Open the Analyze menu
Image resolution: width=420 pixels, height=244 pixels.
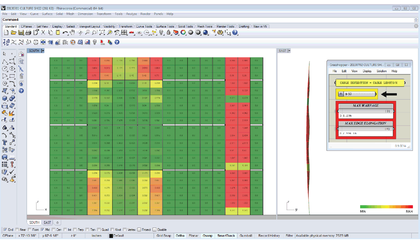pyautogui.click(x=131, y=14)
